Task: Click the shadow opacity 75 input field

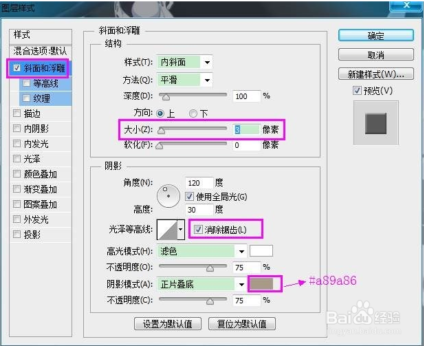Action: pos(246,301)
